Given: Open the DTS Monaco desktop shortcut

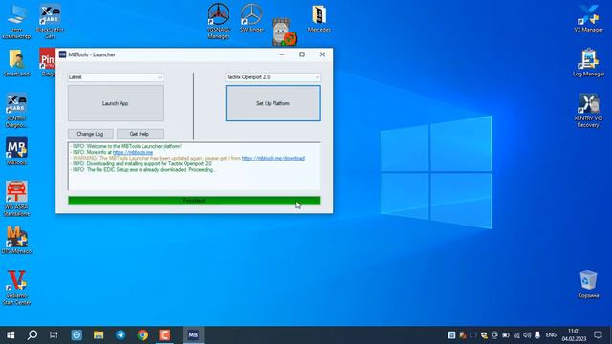Looking at the screenshot, I should (16, 240).
